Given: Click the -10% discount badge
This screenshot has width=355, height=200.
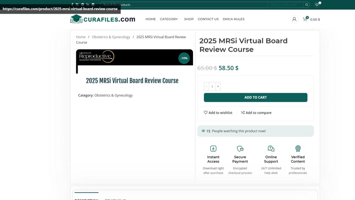Looking at the screenshot, I should point(184,58).
